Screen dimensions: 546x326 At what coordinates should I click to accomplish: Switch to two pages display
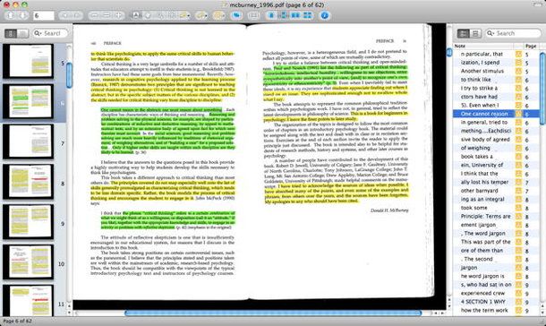pos(295,15)
